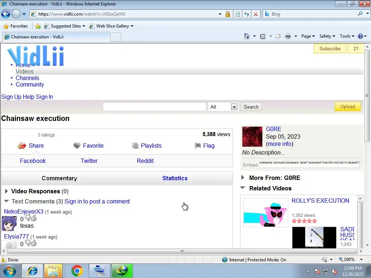Open the Community navigation link
This screenshot has height=278, width=371.
point(30,85)
